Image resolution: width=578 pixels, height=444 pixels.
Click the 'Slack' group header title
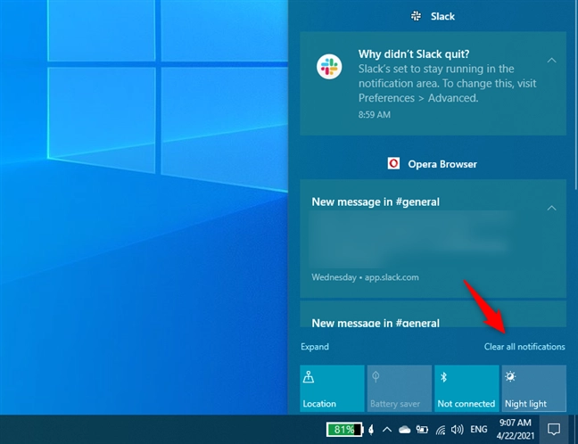coord(442,16)
